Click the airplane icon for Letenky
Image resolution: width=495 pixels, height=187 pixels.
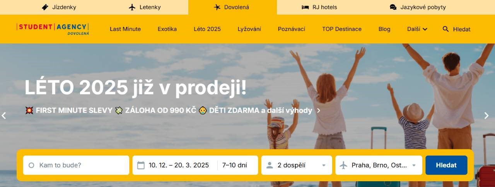(x=133, y=7)
